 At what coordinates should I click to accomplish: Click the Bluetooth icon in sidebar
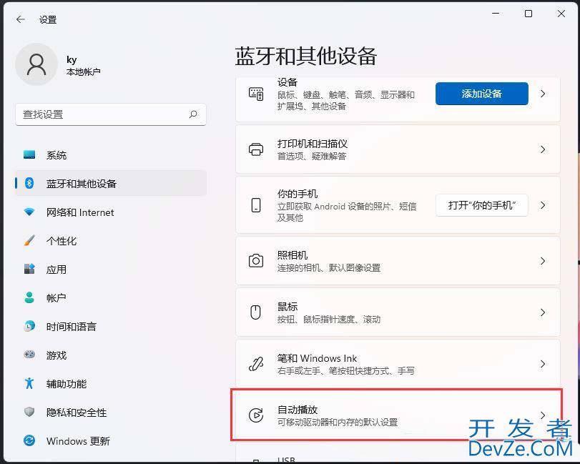tap(29, 182)
